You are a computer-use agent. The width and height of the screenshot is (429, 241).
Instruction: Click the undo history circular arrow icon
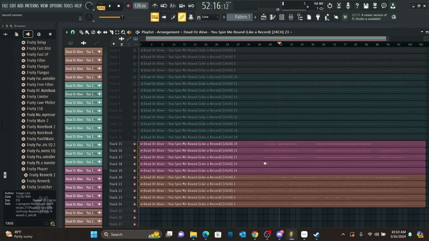tap(330, 6)
